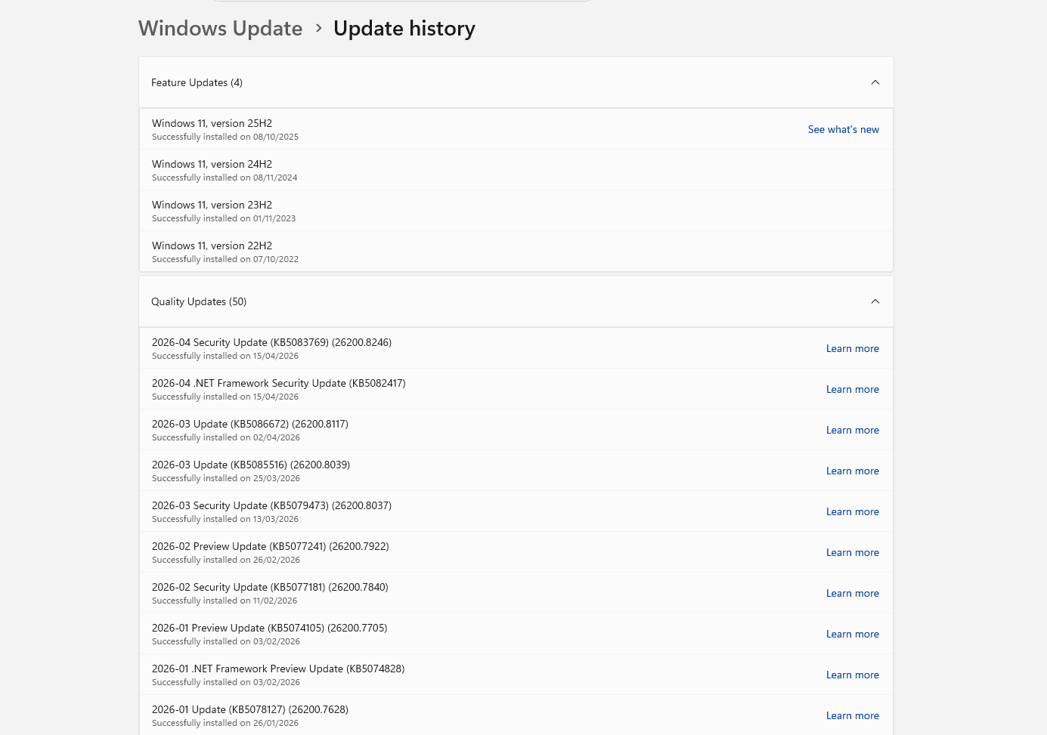Collapse the Quality Updates section chevron
1047x735 pixels.
(875, 301)
